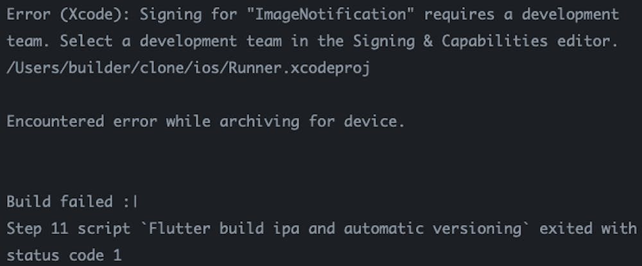642x266 pixels.
Task: Click "device." at the end of line
Action: tap(377, 121)
